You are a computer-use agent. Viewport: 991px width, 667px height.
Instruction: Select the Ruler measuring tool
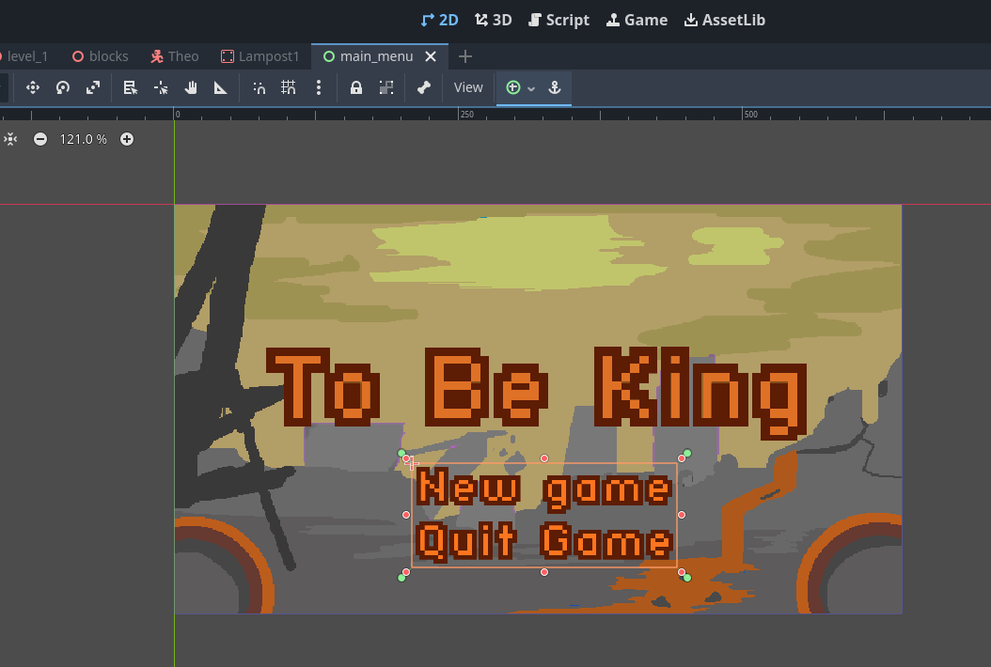(221, 87)
